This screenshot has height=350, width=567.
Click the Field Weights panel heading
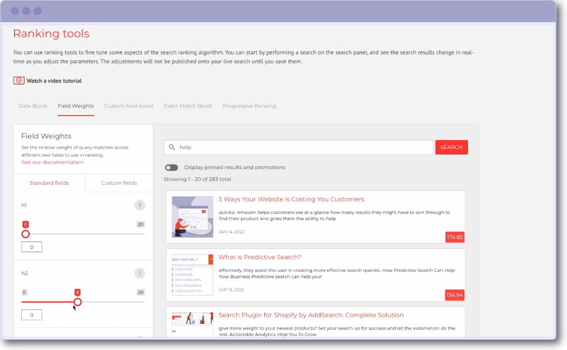click(46, 136)
